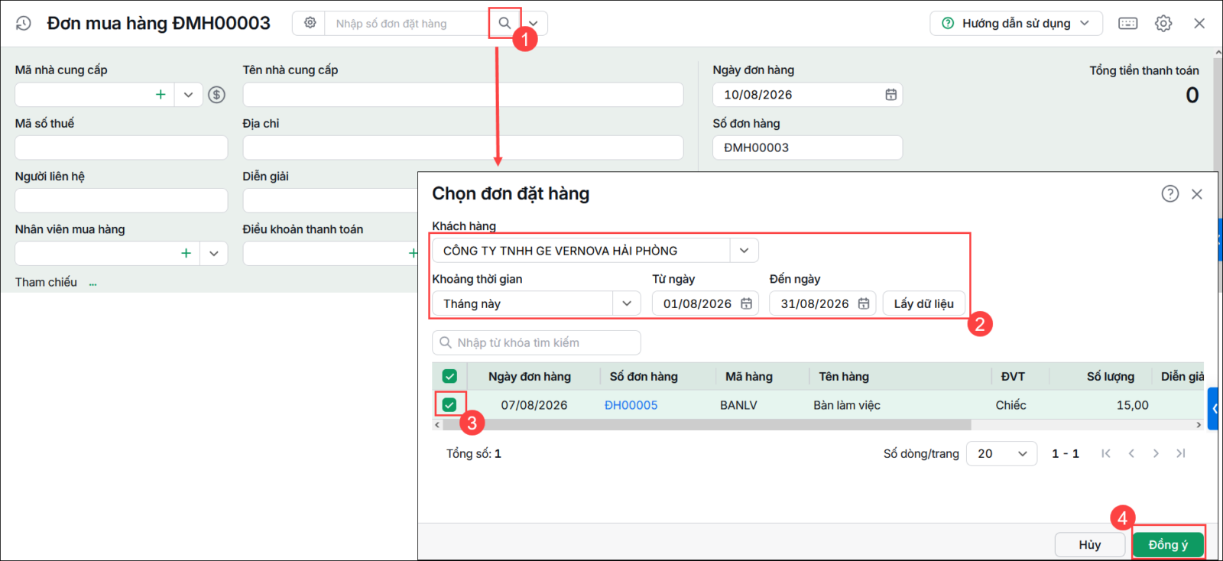1223x561 pixels.
Task: Add purchasing employee with plus icon
Action: click(x=186, y=253)
